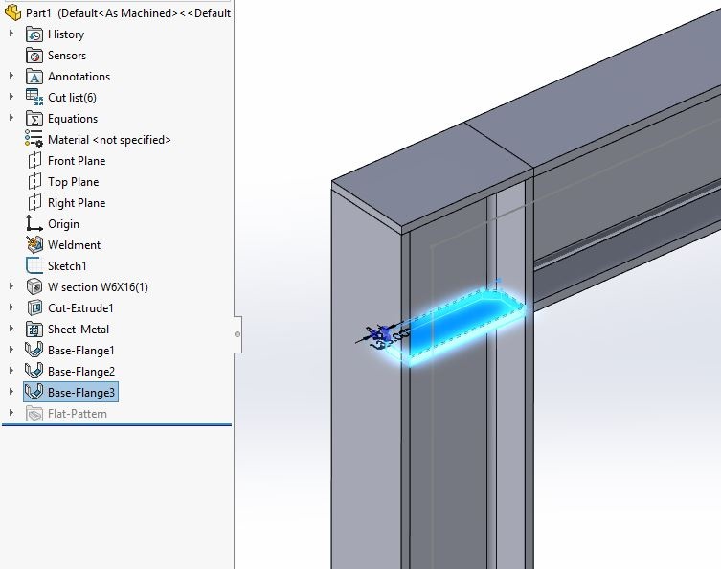Click the W section structural member icon
This screenshot has width=721, height=569.
click(x=34, y=287)
